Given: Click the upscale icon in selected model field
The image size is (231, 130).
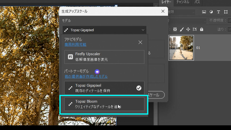Looking at the screenshot, I should point(66,30).
